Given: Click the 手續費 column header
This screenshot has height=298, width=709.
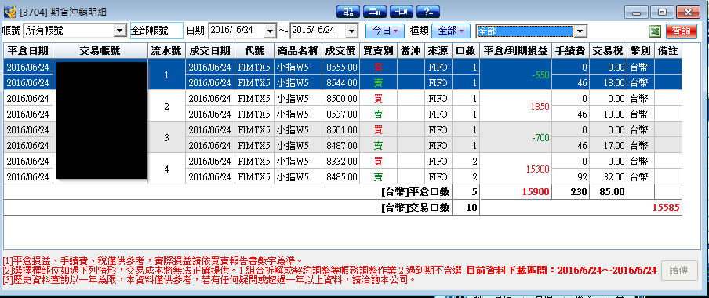Looking at the screenshot, I should (571, 51).
